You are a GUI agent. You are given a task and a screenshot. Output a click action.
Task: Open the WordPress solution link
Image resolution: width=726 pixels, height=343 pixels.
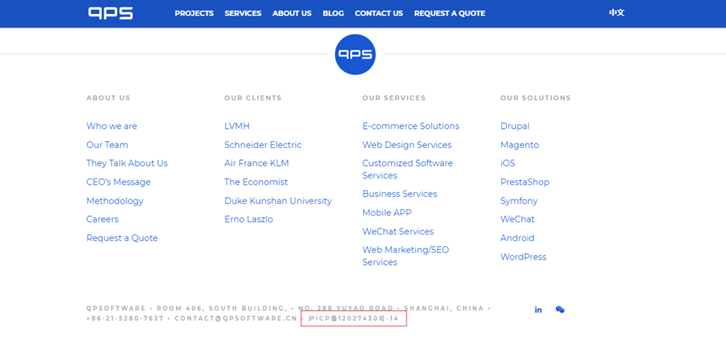pos(523,257)
